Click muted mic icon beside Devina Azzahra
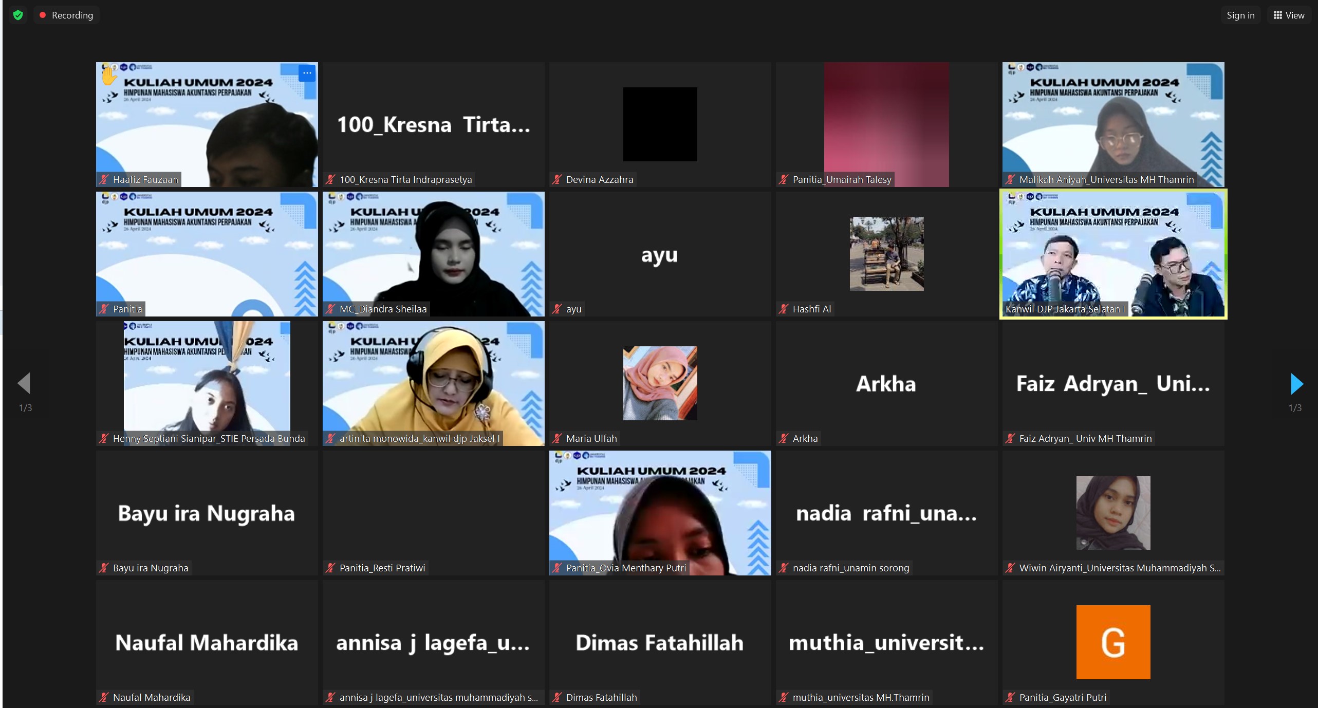The image size is (1318, 708). click(x=557, y=179)
